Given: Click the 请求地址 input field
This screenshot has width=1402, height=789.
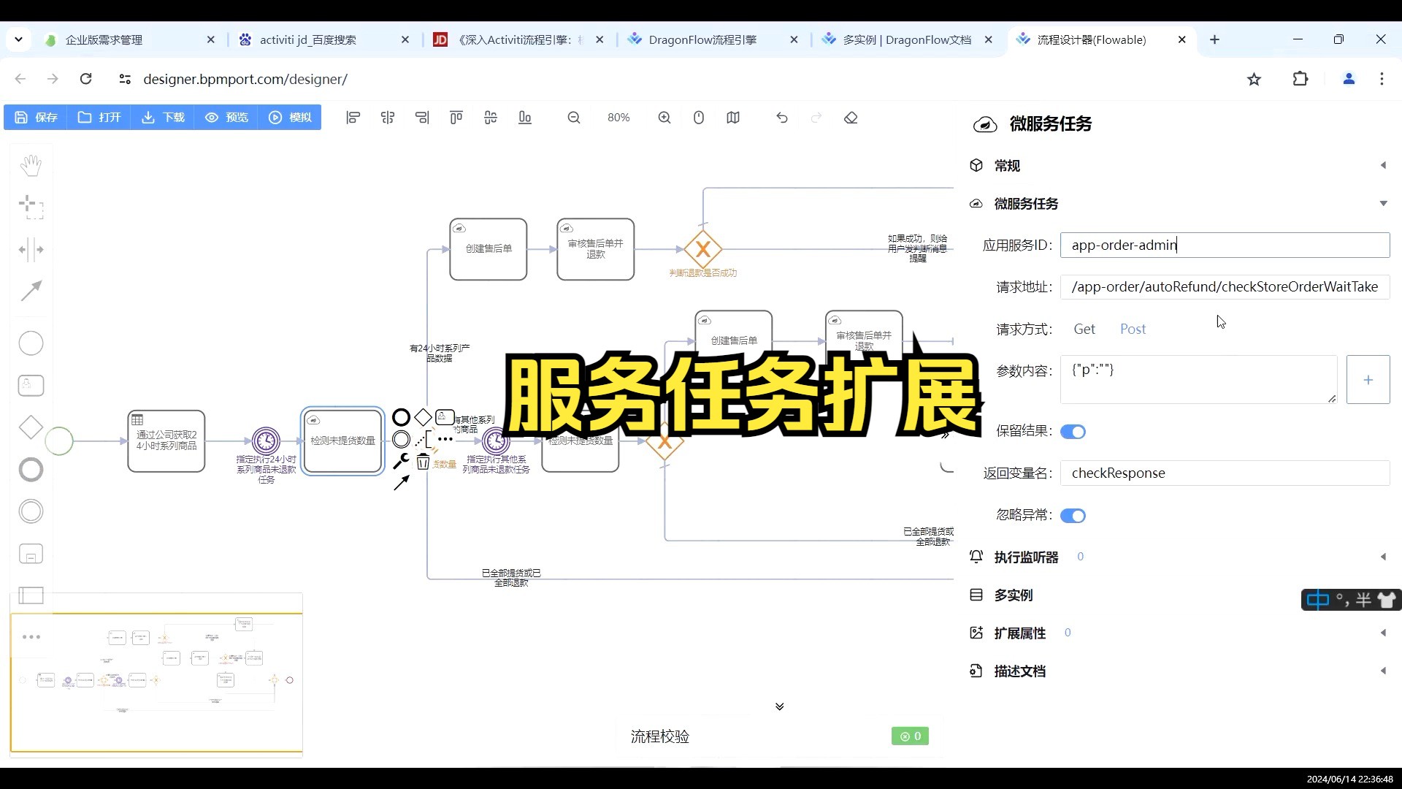Looking at the screenshot, I should (1225, 287).
